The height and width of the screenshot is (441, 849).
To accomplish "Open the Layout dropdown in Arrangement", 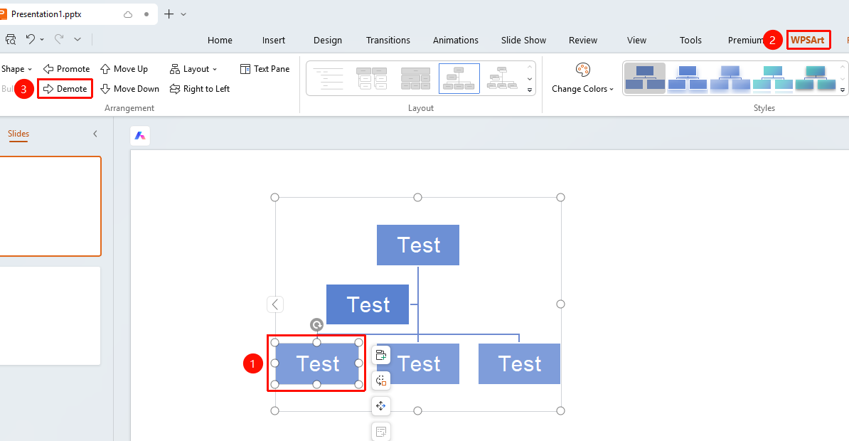I will coord(193,69).
